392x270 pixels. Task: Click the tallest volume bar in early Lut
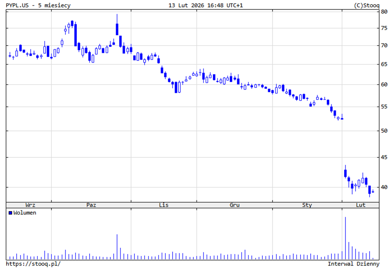(x=345, y=238)
